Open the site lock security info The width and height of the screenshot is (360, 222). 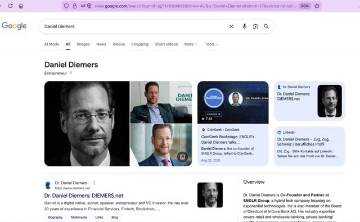tap(75, 6)
